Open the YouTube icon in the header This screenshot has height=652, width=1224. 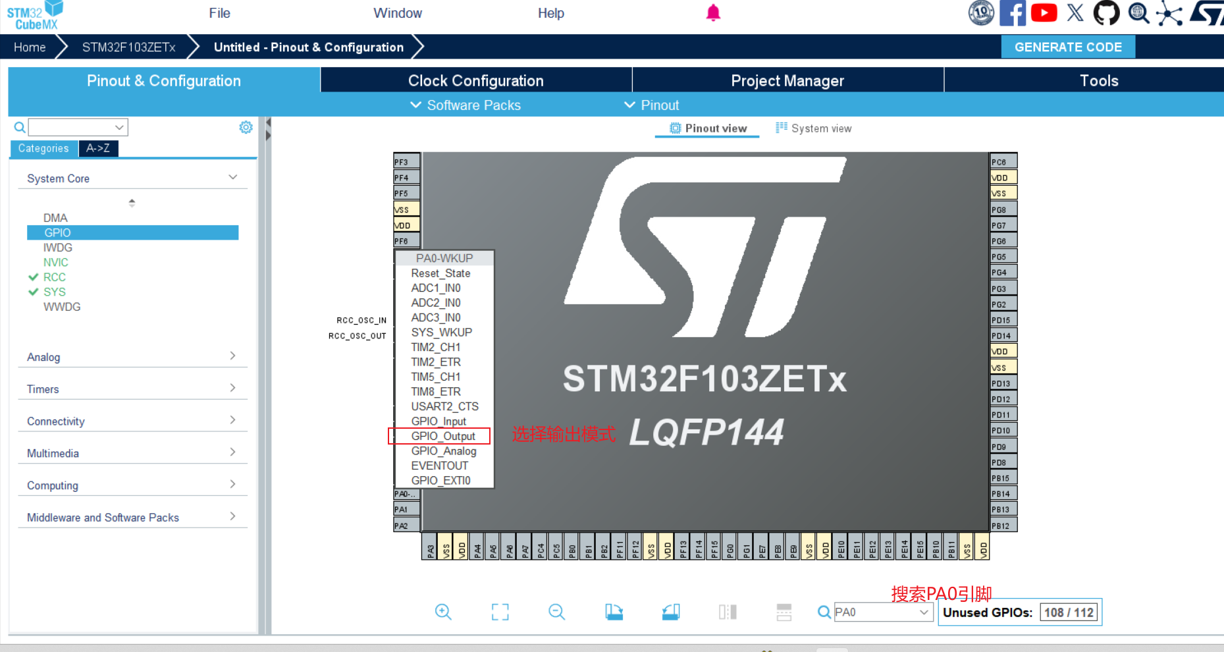pyautogui.click(x=1044, y=13)
